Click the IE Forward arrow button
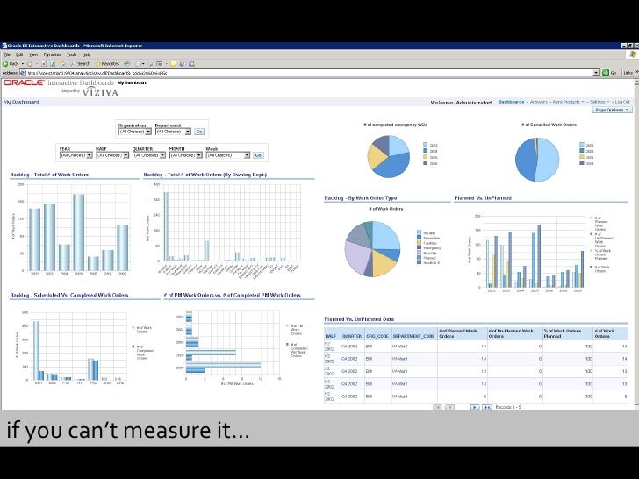 click(30, 63)
